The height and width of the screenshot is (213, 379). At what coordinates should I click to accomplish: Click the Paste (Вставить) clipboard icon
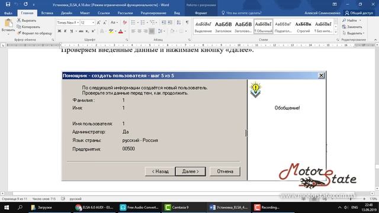coord(8,24)
